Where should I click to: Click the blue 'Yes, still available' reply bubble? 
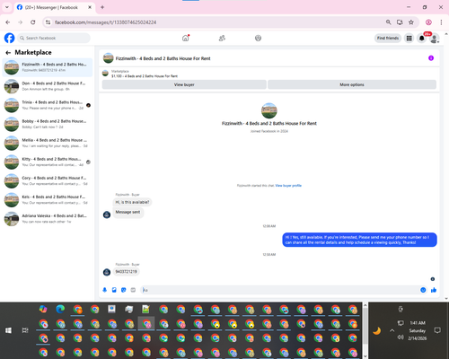(359, 240)
